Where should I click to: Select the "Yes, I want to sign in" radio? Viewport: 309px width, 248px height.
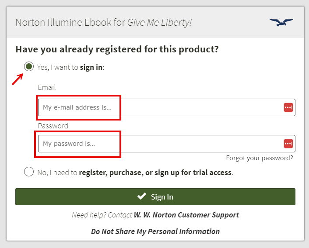click(29, 66)
